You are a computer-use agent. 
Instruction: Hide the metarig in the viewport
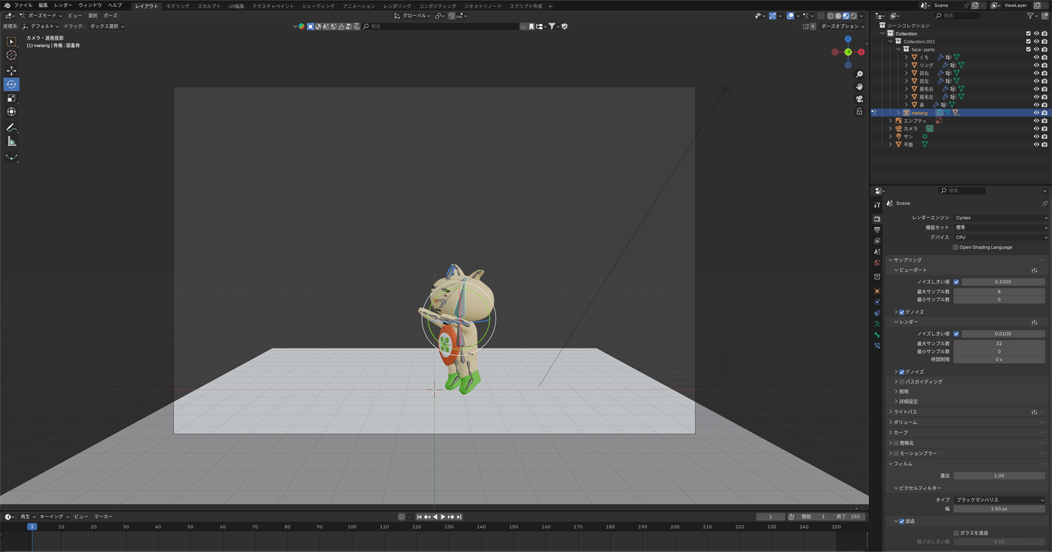[1036, 112]
